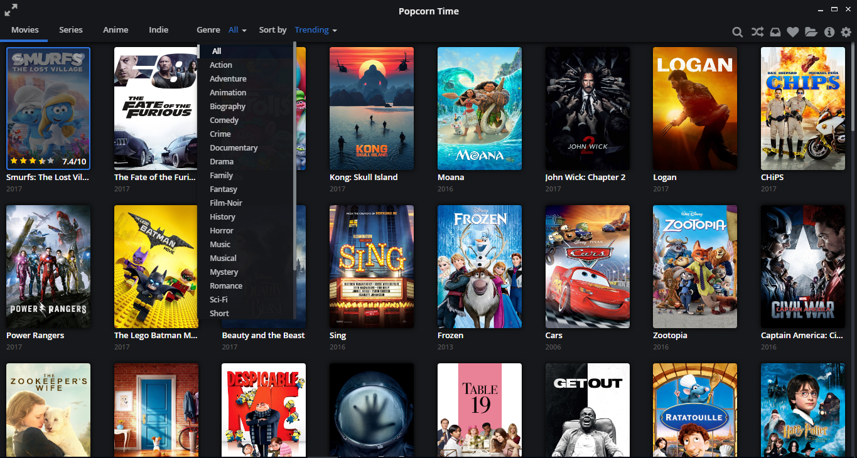The image size is (857, 458).
Task: Open the Get Out poster
Action: 587,410
